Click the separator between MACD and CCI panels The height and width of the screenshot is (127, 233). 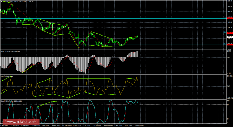[113, 75]
